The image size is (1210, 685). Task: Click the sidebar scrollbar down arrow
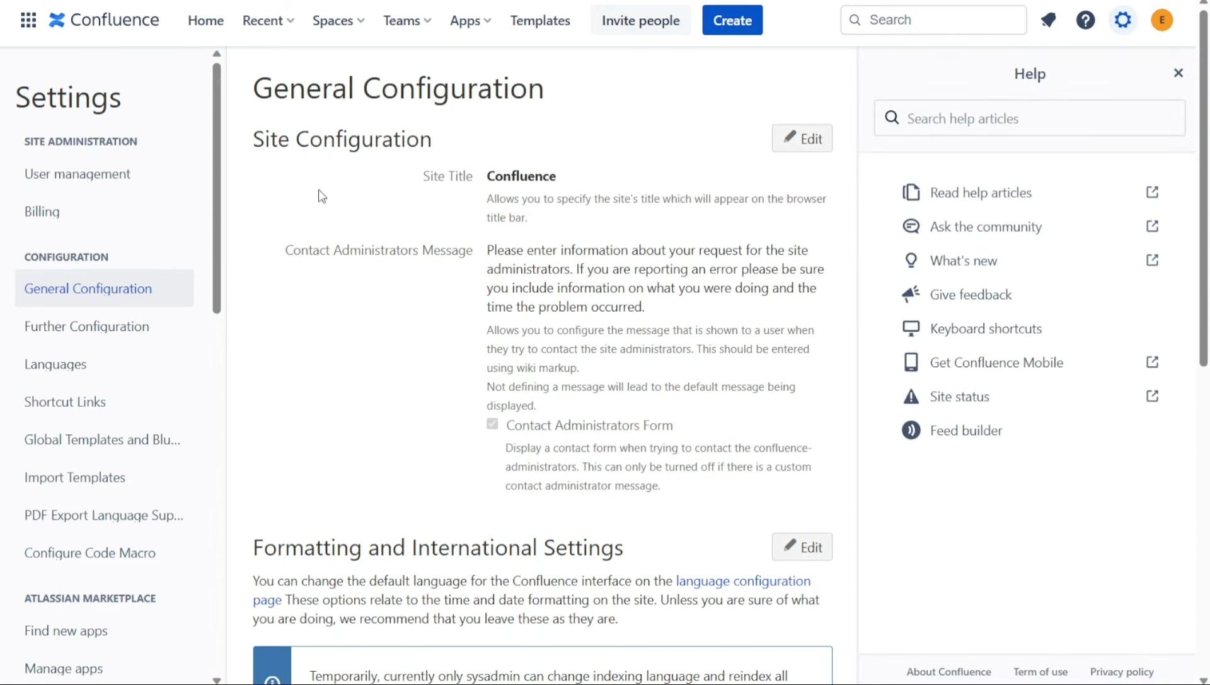[217, 680]
